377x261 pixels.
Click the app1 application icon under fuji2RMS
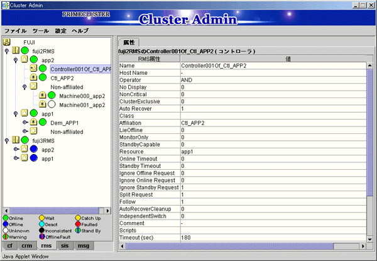coord(25,113)
